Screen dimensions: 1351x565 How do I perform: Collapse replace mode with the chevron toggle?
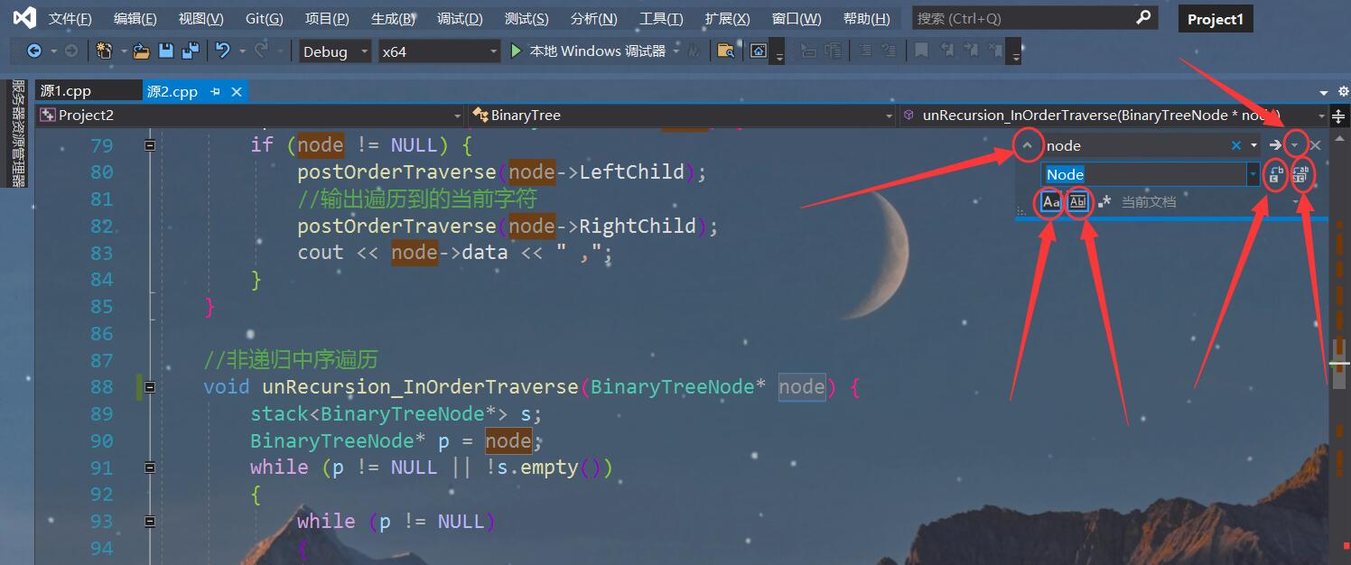[x=1028, y=145]
